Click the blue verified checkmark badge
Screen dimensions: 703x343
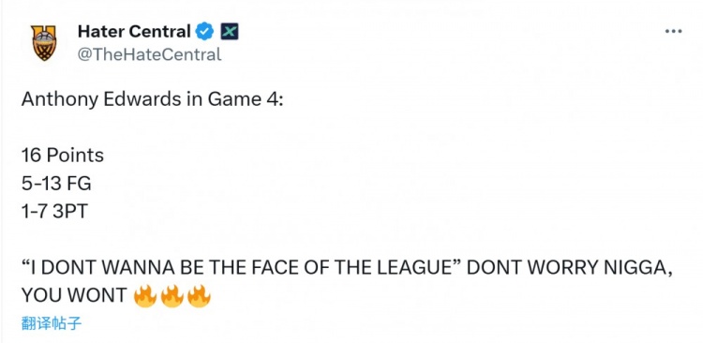(x=205, y=31)
